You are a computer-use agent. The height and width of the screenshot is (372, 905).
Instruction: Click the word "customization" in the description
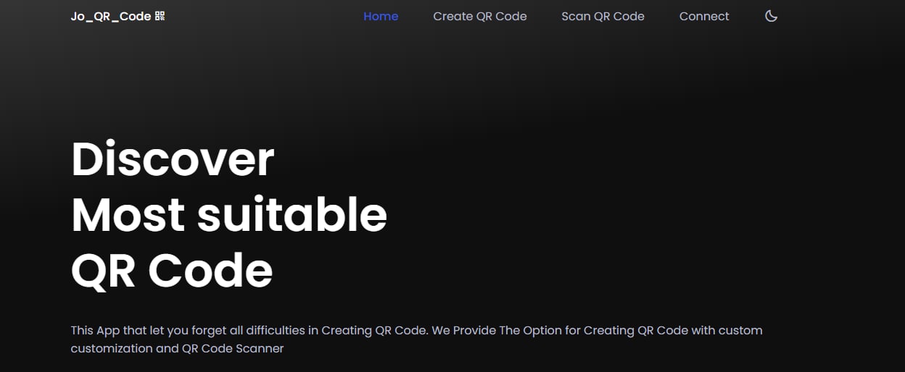(110, 348)
